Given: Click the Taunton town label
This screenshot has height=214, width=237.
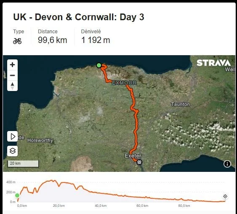Looking at the screenshot, I should pyautogui.click(x=180, y=104).
